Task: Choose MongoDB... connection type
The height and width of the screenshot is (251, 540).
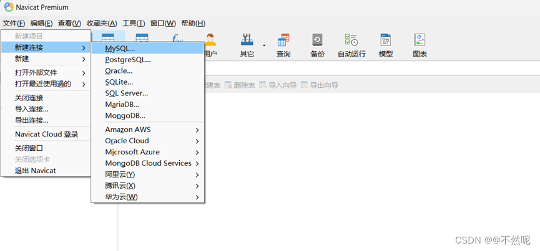Action: point(148,116)
